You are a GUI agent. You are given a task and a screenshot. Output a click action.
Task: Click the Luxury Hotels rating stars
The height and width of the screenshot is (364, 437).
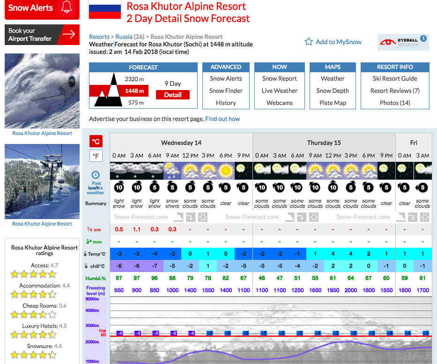point(33,335)
